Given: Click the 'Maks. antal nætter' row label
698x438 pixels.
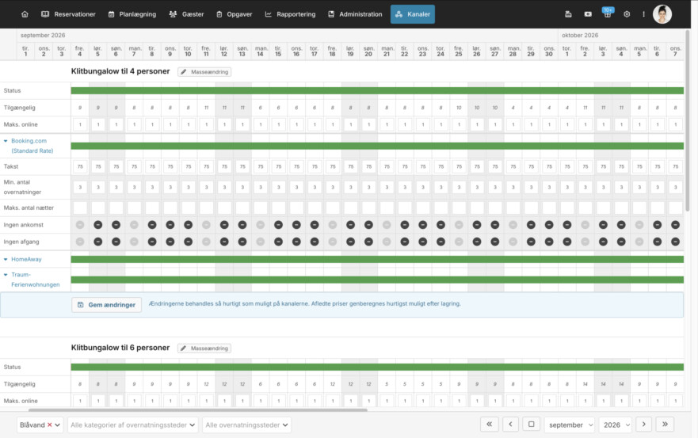Looking at the screenshot, I should click(x=29, y=208).
